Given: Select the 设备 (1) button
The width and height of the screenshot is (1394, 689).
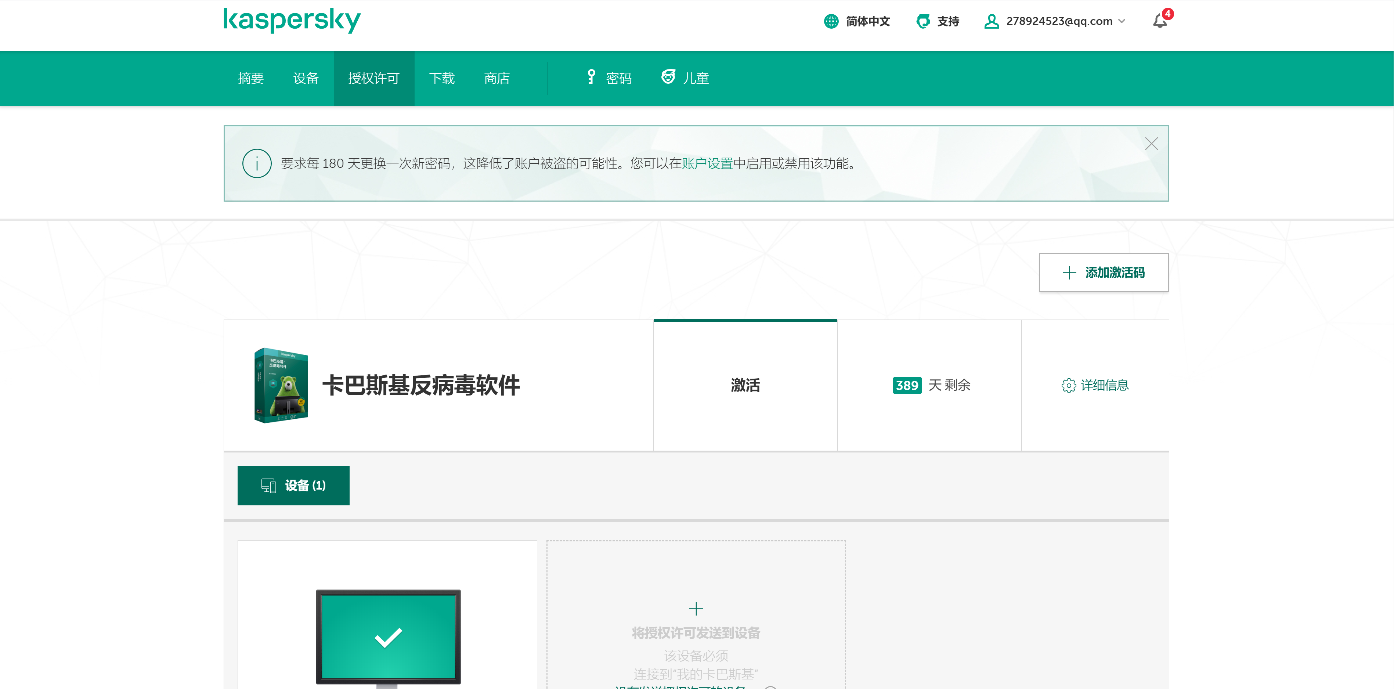Looking at the screenshot, I should click(293, 486).
